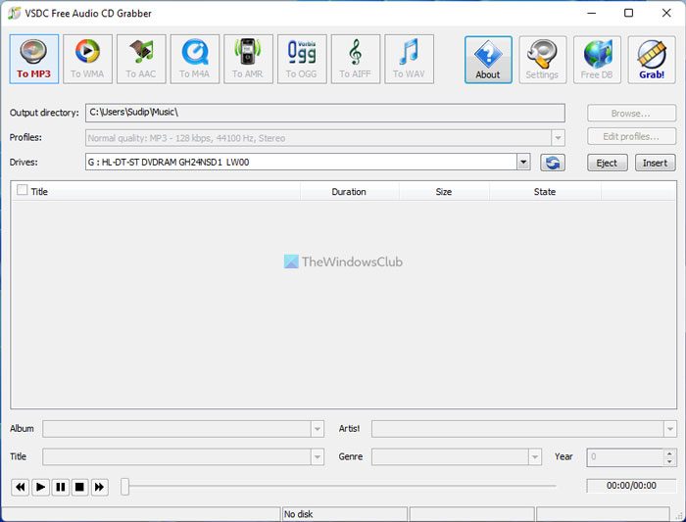Click the 00:00/00:00 time display
This screenshot has width=686, height=522.
[631, 486]
